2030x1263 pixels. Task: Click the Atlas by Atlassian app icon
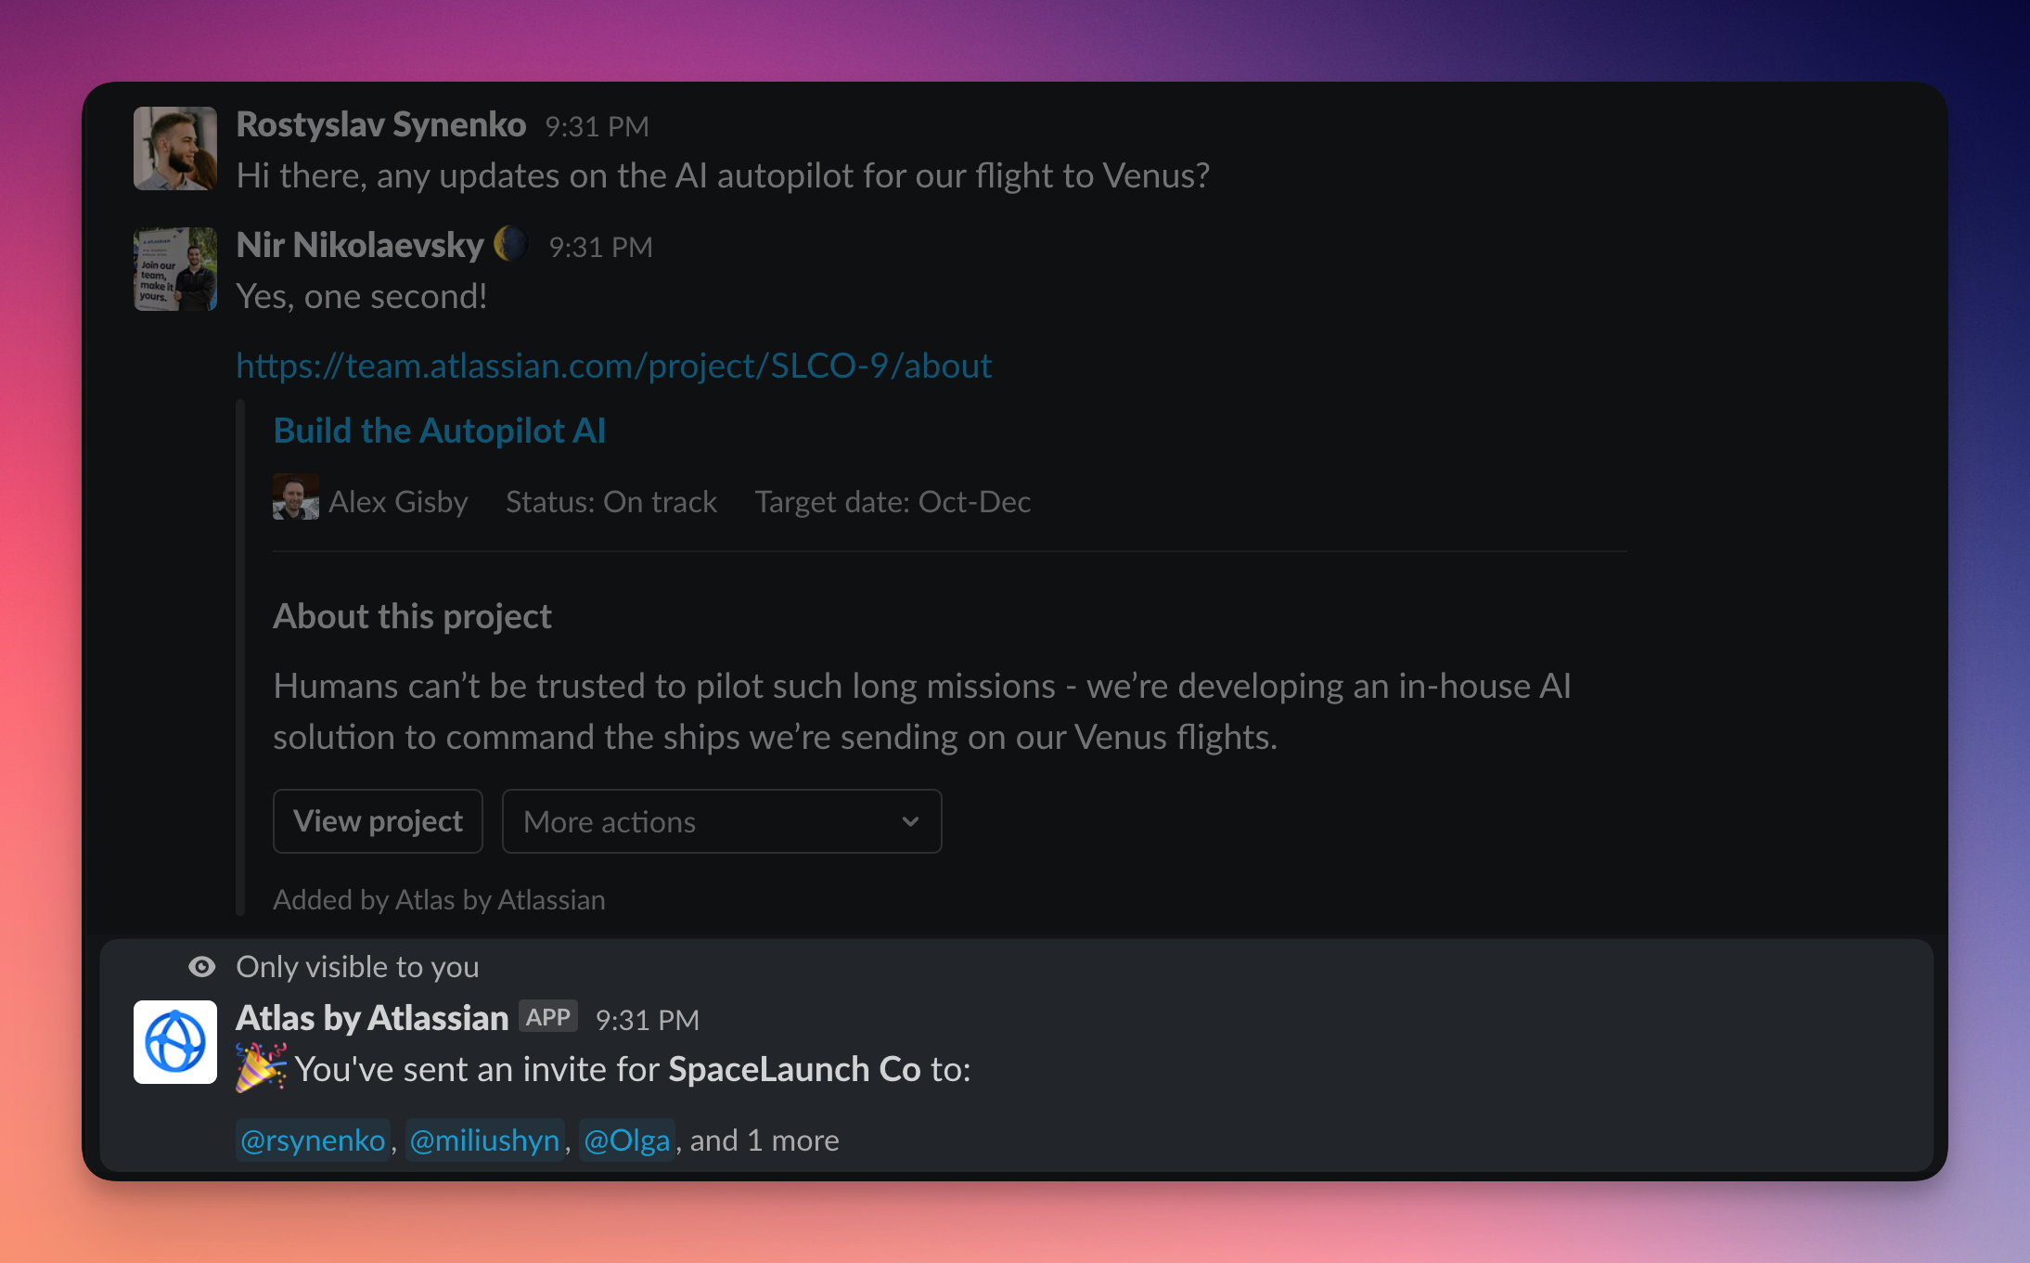click(174, 1041)
